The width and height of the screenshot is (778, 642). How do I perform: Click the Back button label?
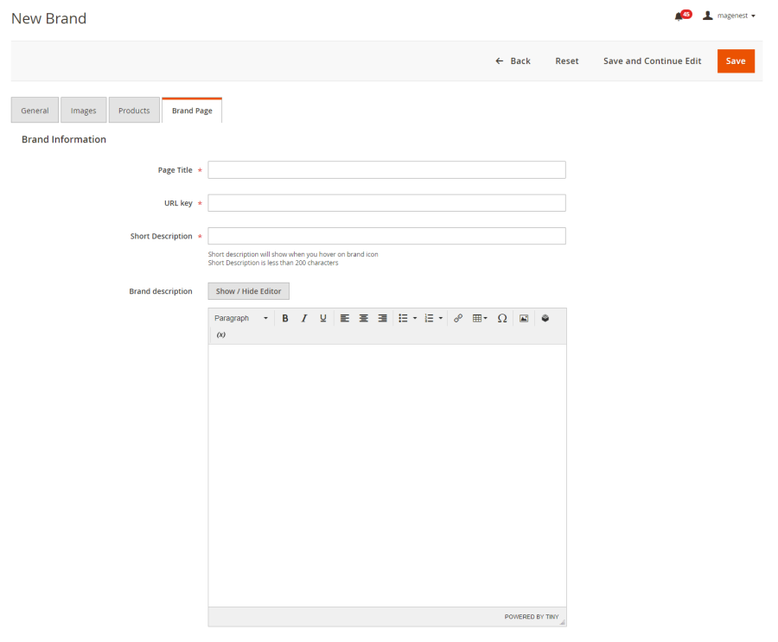coord(520,61)
